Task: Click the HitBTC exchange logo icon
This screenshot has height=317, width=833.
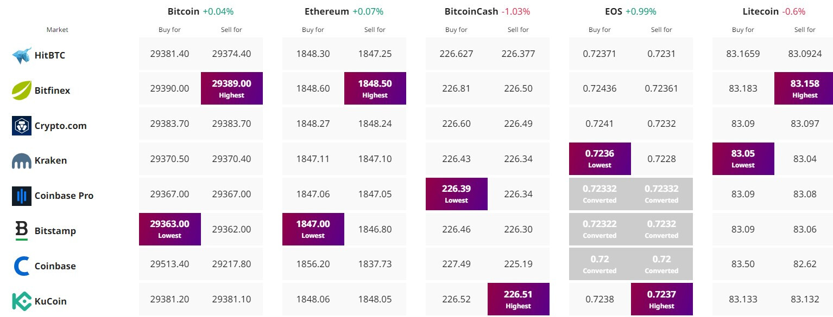Action: (x=22, y=55)
